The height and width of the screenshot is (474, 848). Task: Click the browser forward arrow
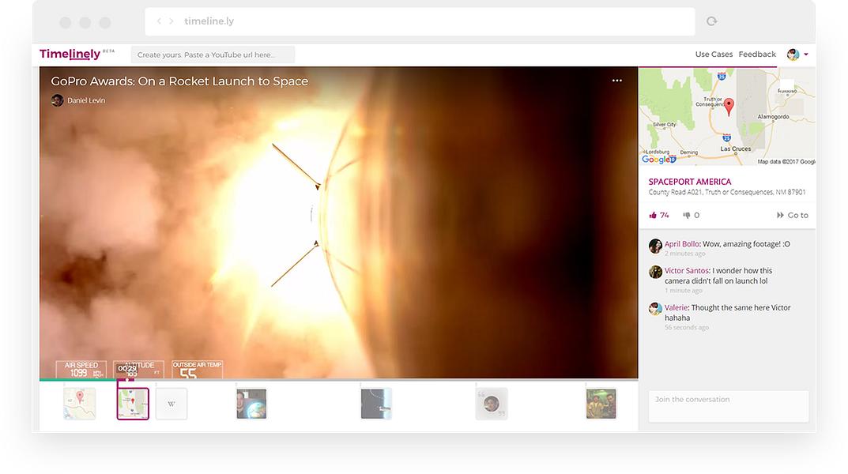pyautogui.click(x=171, y=21)
